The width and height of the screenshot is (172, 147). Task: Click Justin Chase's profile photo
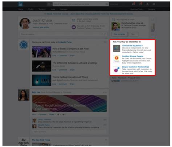(x=25, y=24)
